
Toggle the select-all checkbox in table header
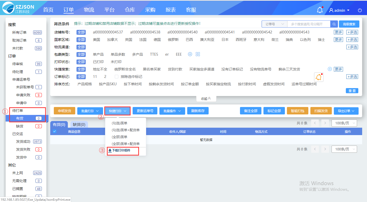click(x=55, y=131)
